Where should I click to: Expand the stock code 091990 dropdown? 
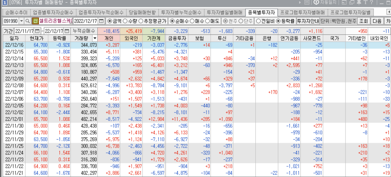[x=21, y=21]
